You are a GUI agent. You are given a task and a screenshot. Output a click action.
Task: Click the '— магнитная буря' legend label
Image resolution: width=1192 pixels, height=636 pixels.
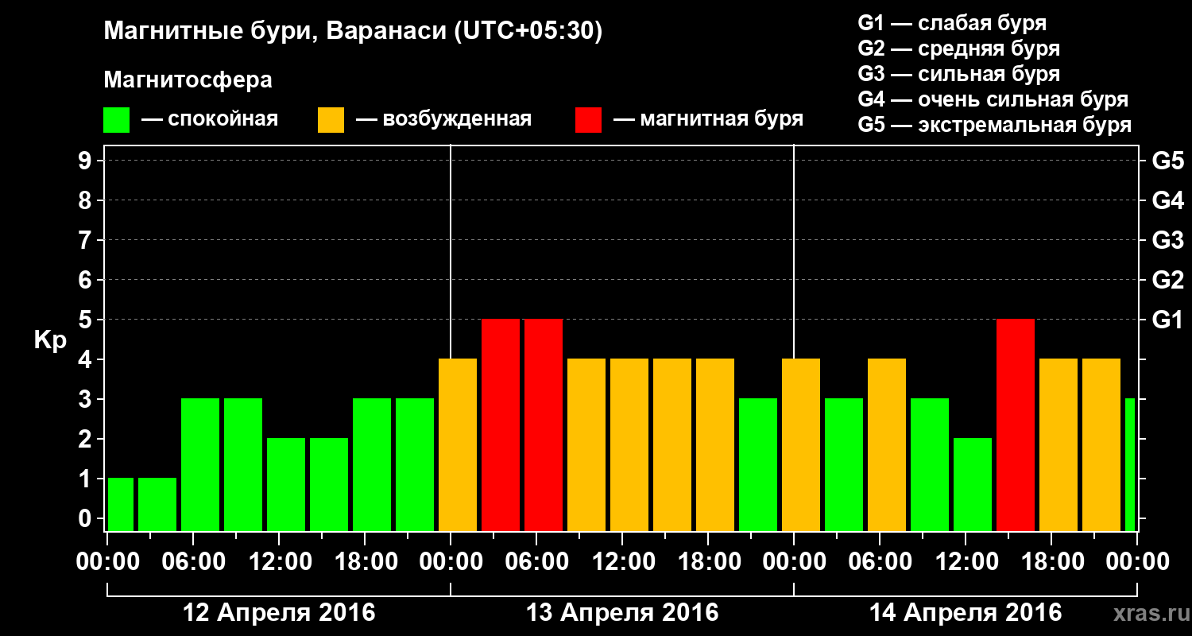point(709,119)
